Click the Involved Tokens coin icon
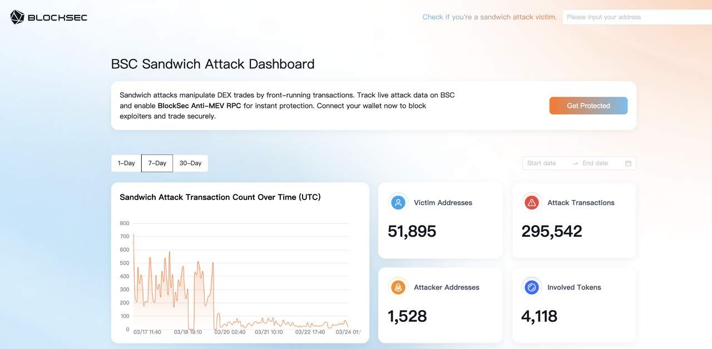Image resolution: width=712 pixels, height=349 pixels. 532,287
